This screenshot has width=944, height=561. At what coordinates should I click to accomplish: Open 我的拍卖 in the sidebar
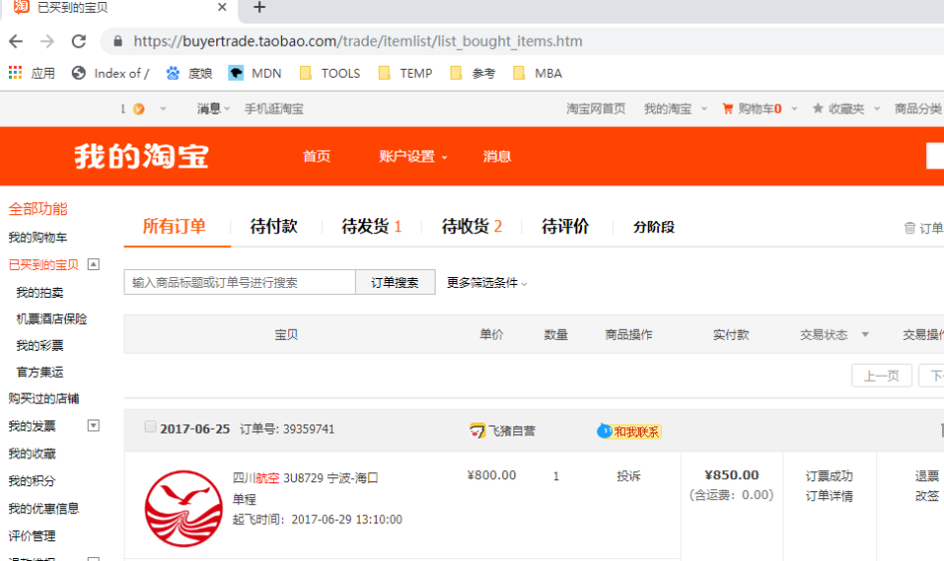pyautogui.click(x=40, y=293)
